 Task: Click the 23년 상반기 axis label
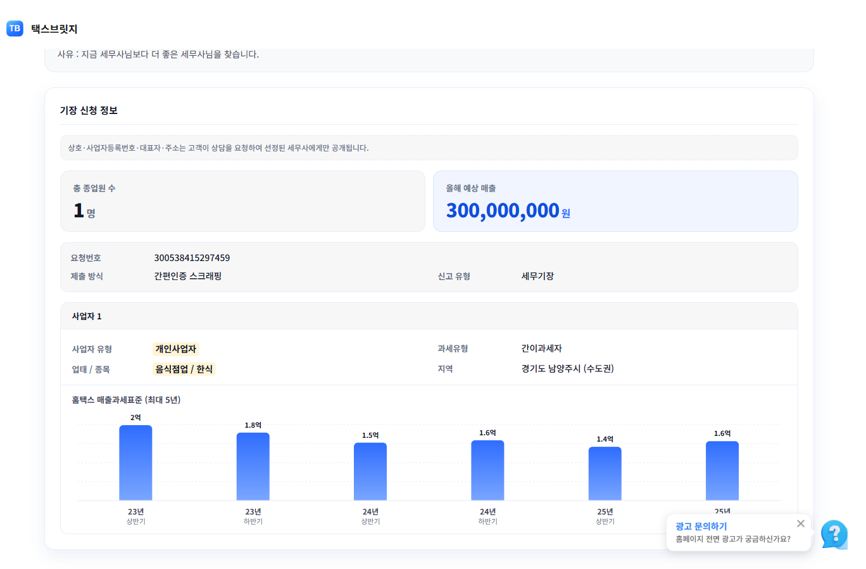tap(135, 516)
